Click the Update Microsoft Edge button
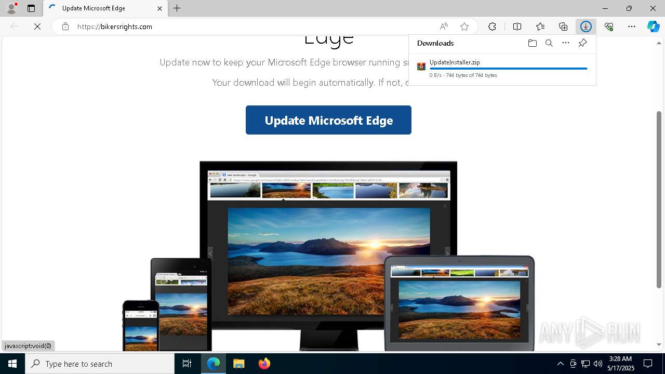The width and height of the screenshot is (665, 374). [x=328, y=120]
